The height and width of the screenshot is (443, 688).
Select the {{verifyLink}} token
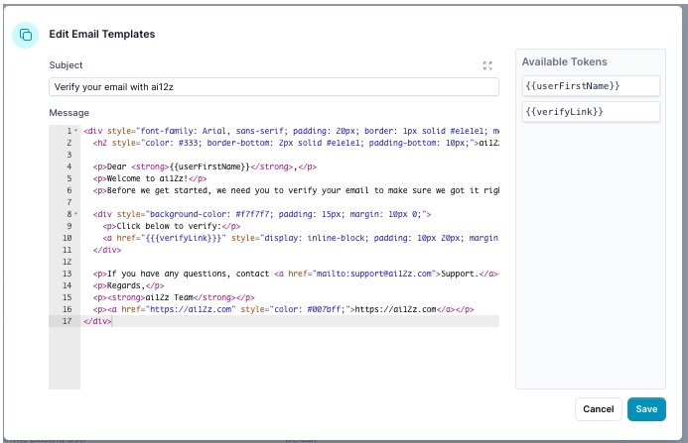[591, 112]
